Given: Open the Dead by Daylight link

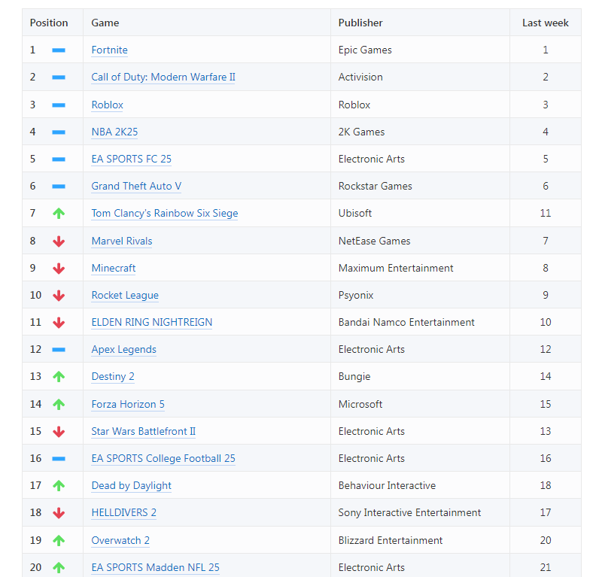Looking at the screenshot, I should [132, 485].
